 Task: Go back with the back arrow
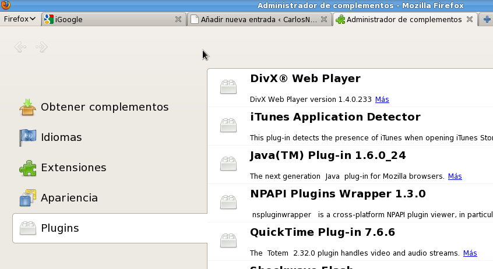(20, 47)
